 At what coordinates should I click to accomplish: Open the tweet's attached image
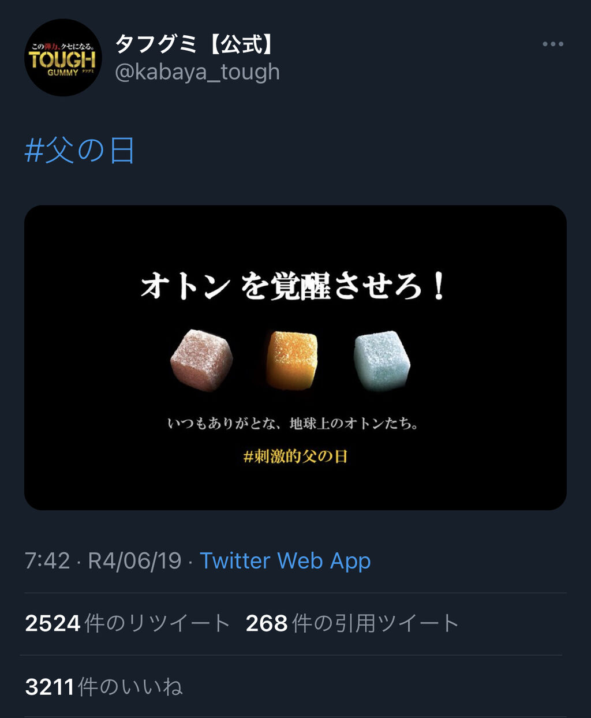295,357
